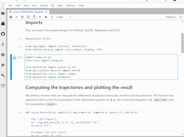Open the Git menu
Viewport: 184px width, 137px height.
click(x=52, y=6)
